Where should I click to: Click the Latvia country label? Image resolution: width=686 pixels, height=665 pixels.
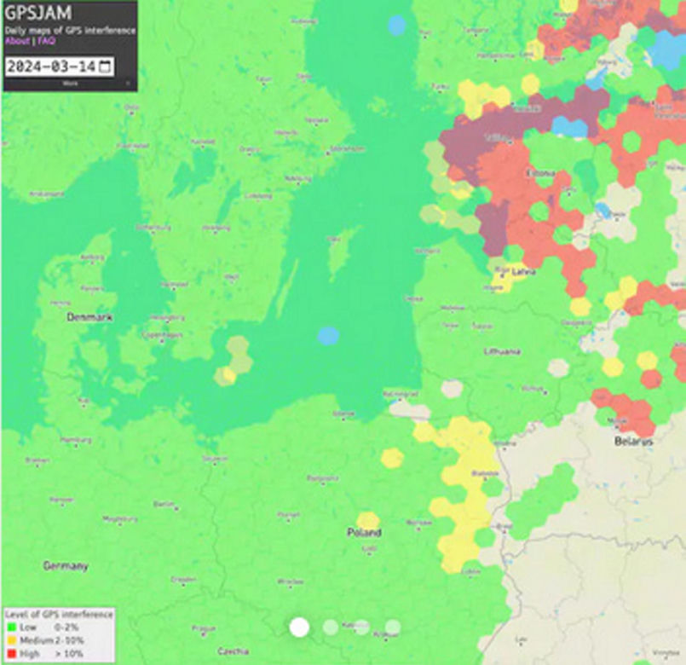tap(523, 272)
